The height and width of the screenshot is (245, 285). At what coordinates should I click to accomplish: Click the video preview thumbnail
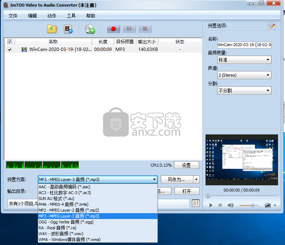(x=241, y=160)
